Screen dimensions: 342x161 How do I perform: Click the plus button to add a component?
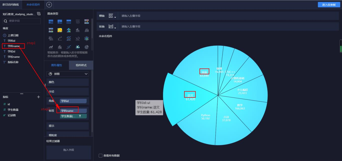[49, 4]
